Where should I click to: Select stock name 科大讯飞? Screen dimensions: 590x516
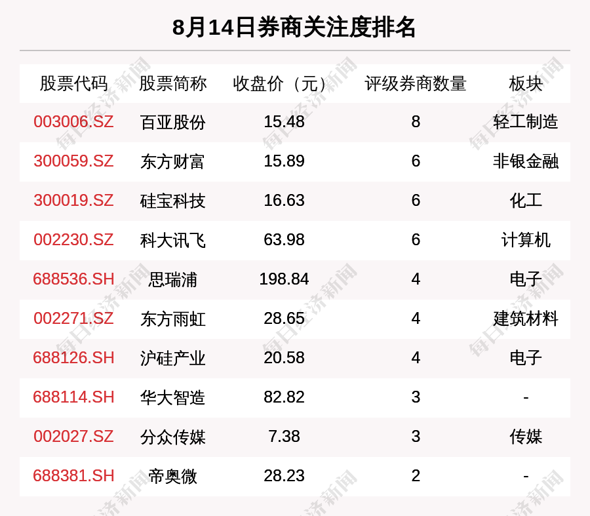click(172, 240)
